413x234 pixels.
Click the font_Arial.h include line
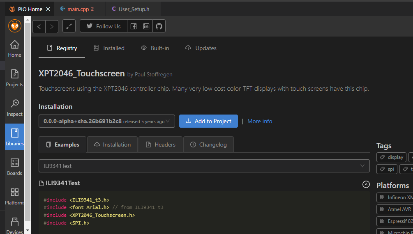point(104,207)
